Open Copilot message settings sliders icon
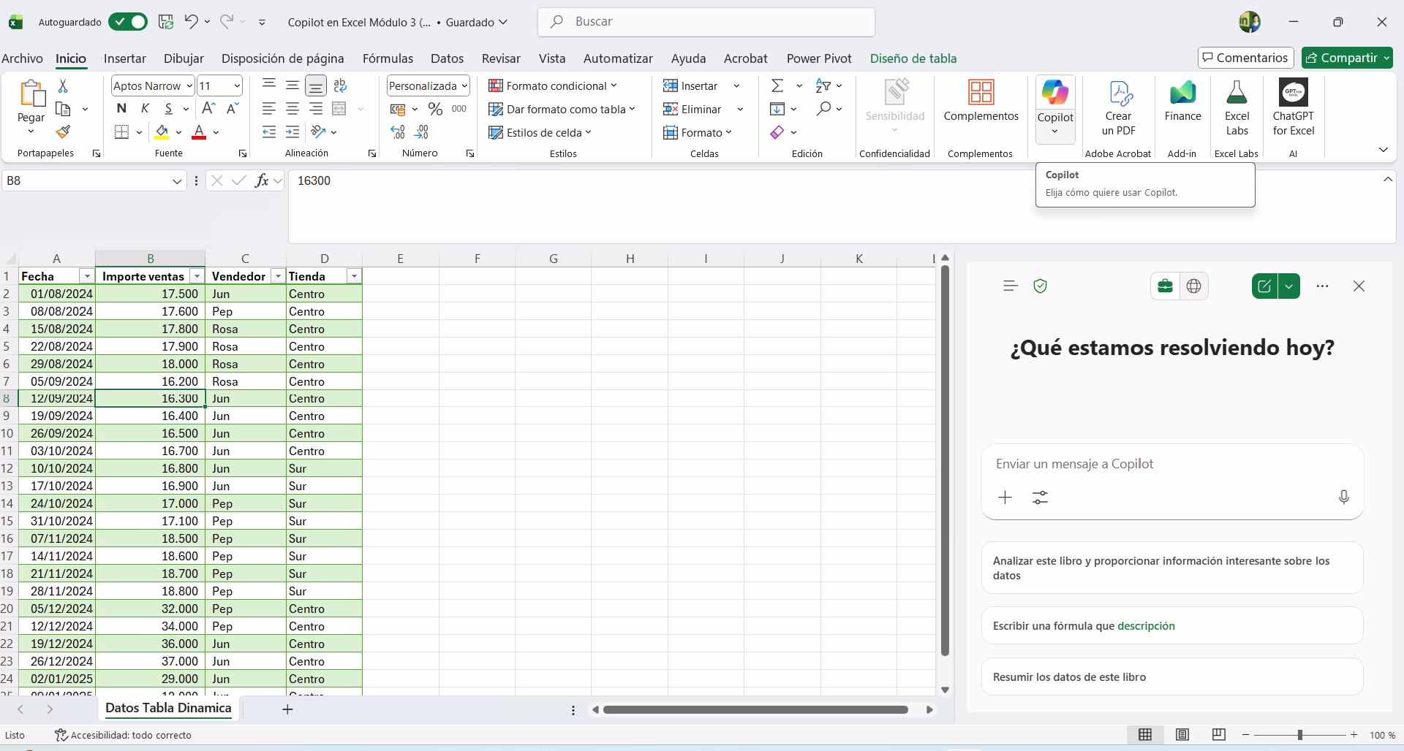 pyautogui.click(x=1040, y=498)
